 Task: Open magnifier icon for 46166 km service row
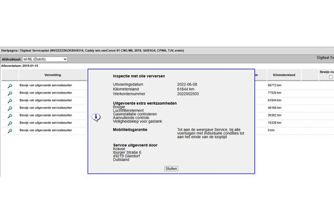click(x=10, y=108)
